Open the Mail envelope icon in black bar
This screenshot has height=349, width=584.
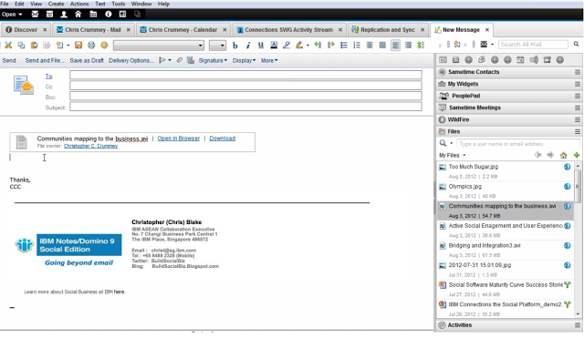[35, 15]
